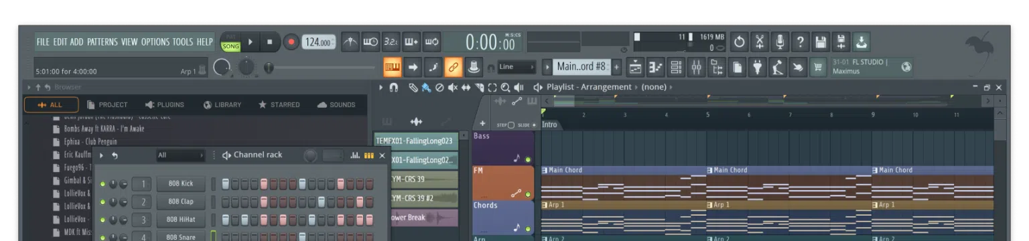Open the Channel rack All filter dropdown
Viewport: 1029px width, 241px height.
180,155
